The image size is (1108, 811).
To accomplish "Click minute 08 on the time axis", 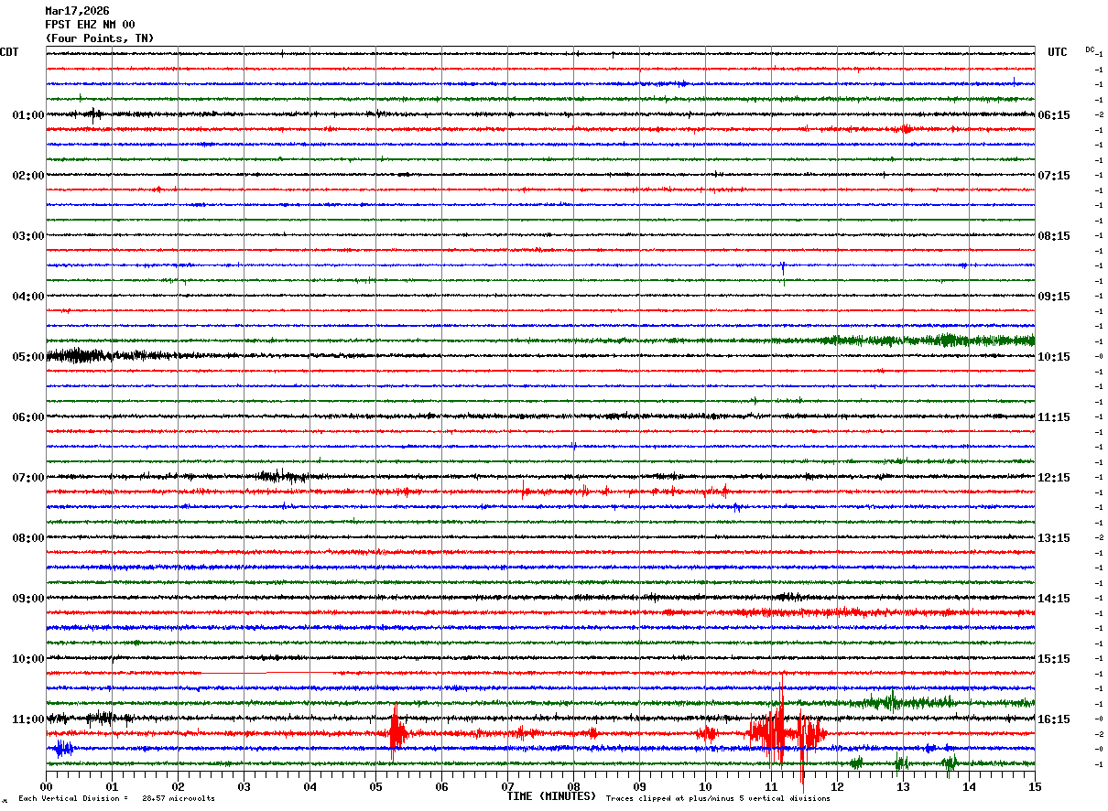I will point(573,786).
